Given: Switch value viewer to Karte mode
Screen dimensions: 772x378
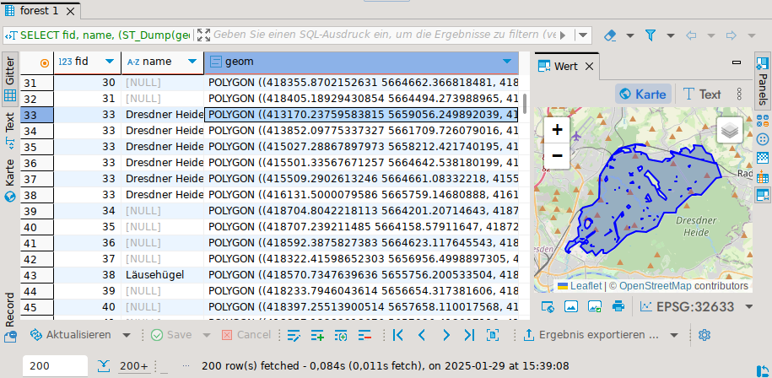Looking at the screenshot, I should (643, 94).
